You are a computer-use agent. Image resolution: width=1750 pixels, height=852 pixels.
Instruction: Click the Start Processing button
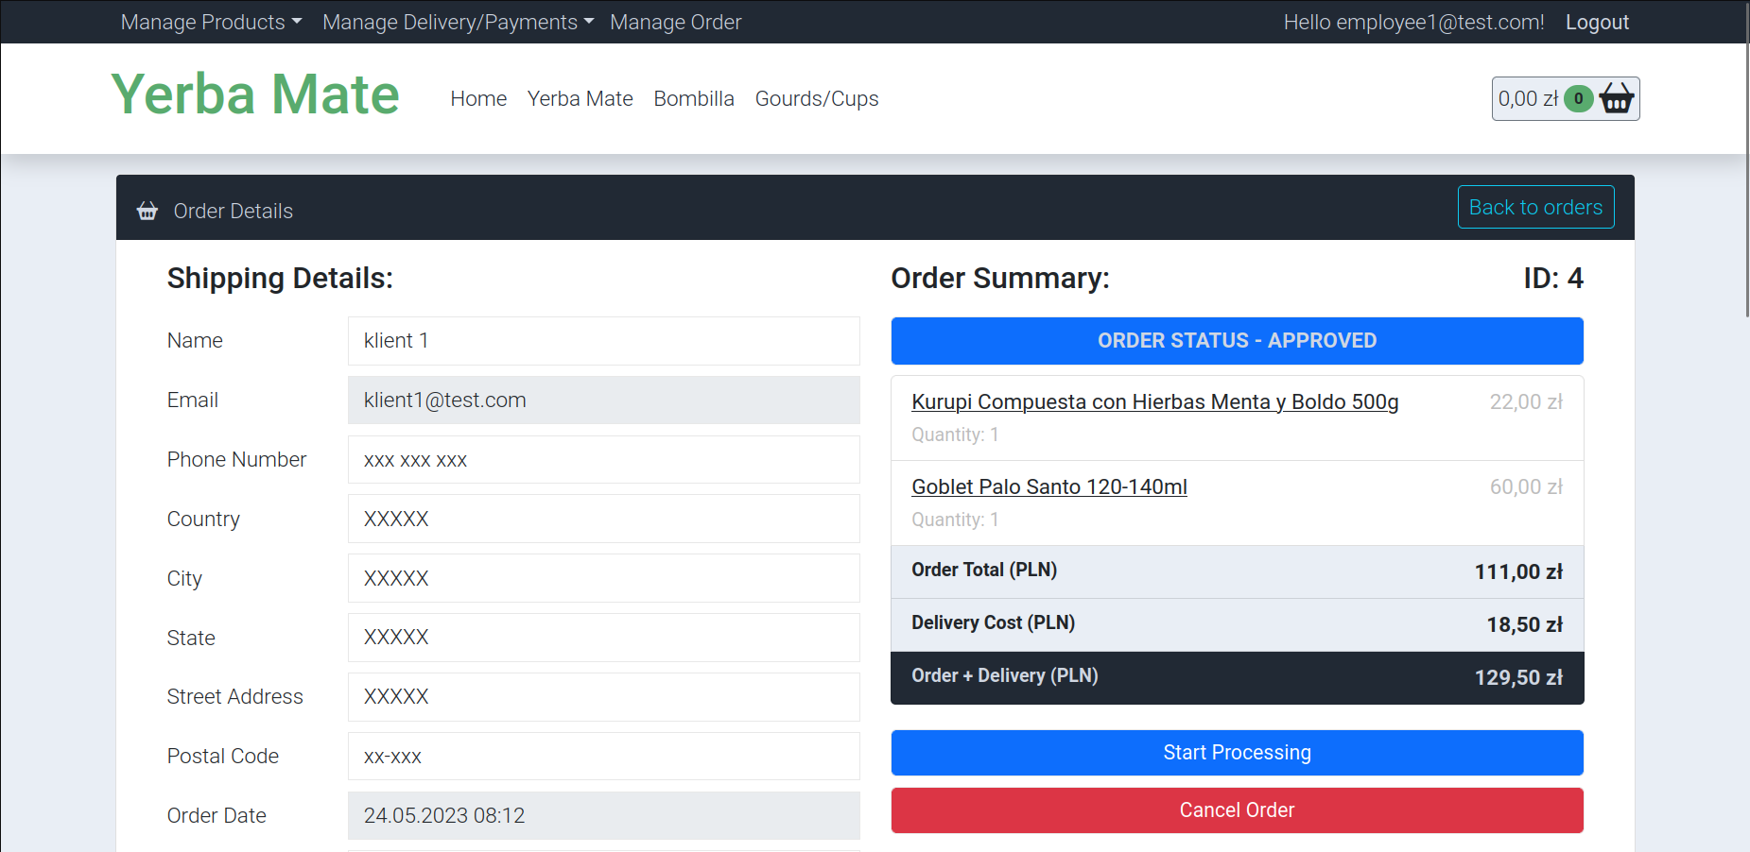click(1237, 753)
